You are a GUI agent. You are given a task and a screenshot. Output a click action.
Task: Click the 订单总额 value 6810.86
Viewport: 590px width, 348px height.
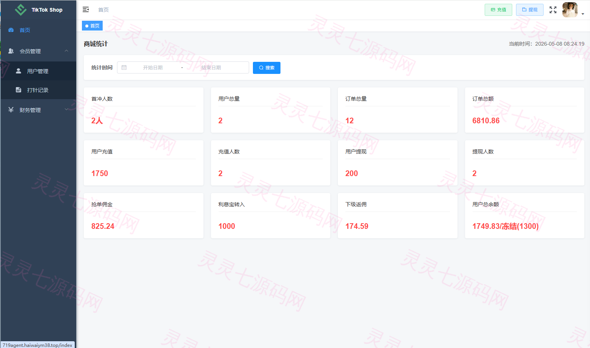pyautogui.click(x=486, y=121)
